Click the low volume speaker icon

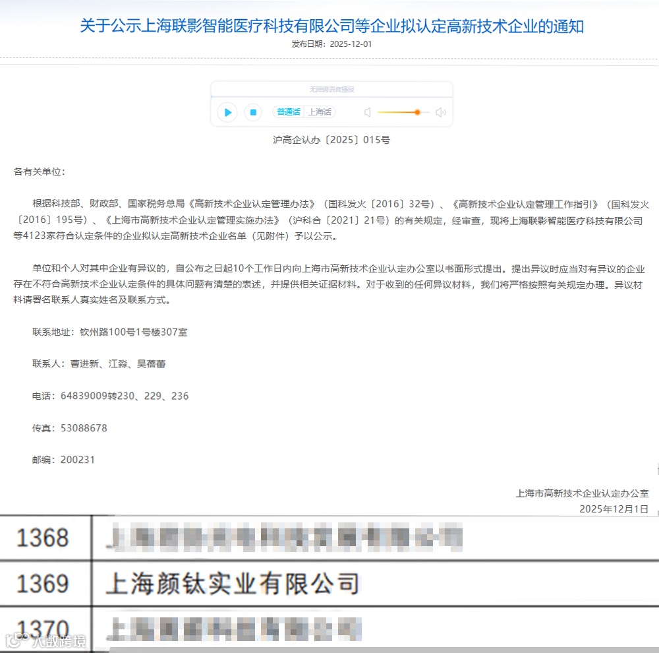point(367,112)
